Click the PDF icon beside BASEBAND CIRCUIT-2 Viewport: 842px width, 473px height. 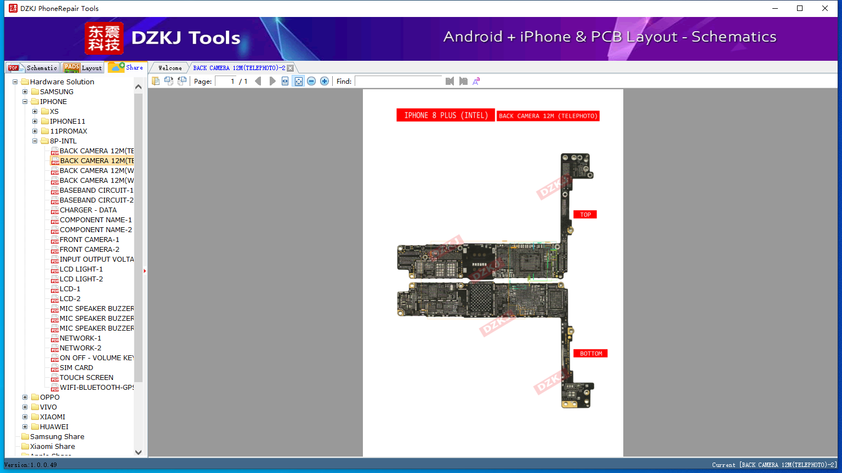point(55,200)
